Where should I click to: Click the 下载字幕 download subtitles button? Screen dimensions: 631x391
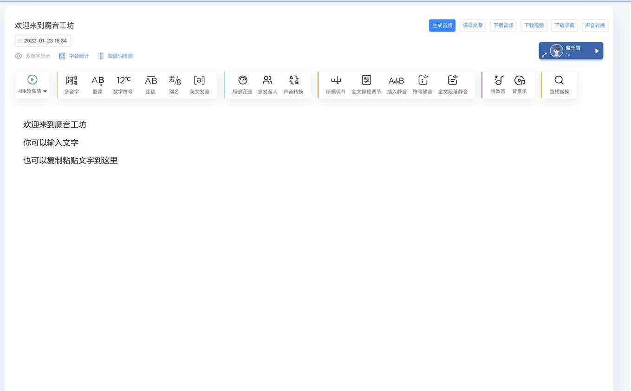click(565, 26)
